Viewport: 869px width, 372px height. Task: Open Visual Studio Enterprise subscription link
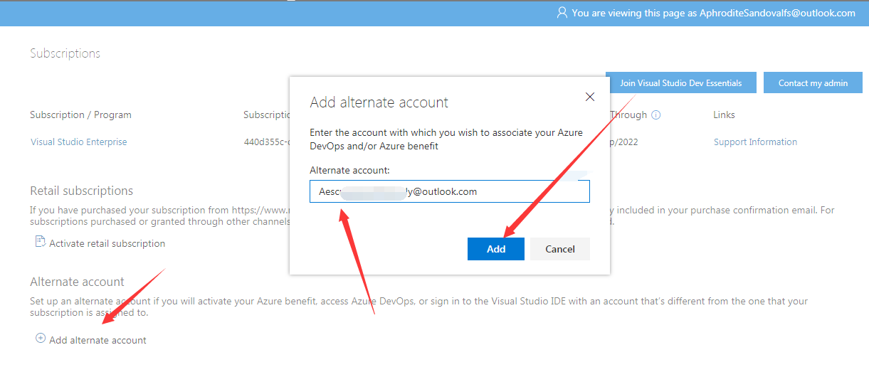(x=79, y=142)
